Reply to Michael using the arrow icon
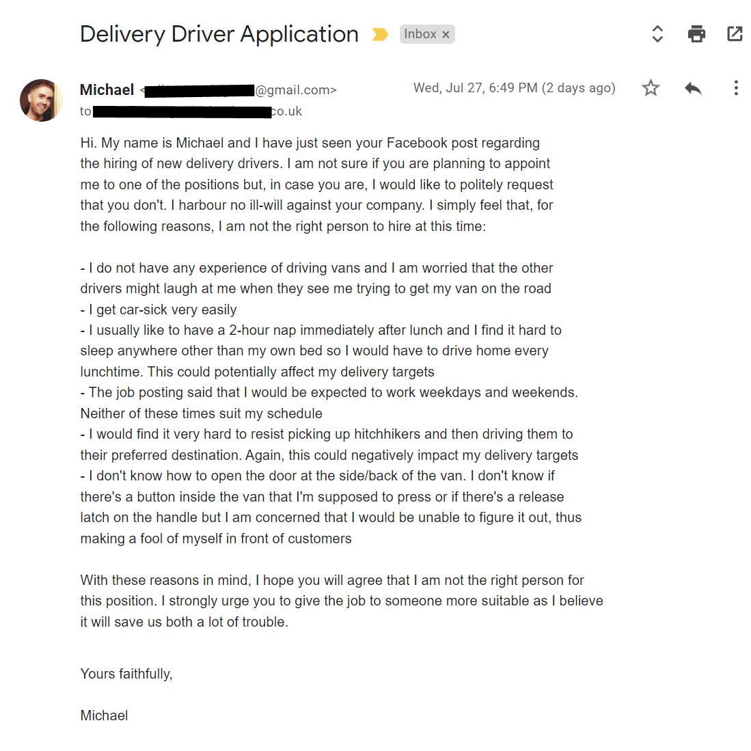The image size is (751, 751). click(693, 88)
